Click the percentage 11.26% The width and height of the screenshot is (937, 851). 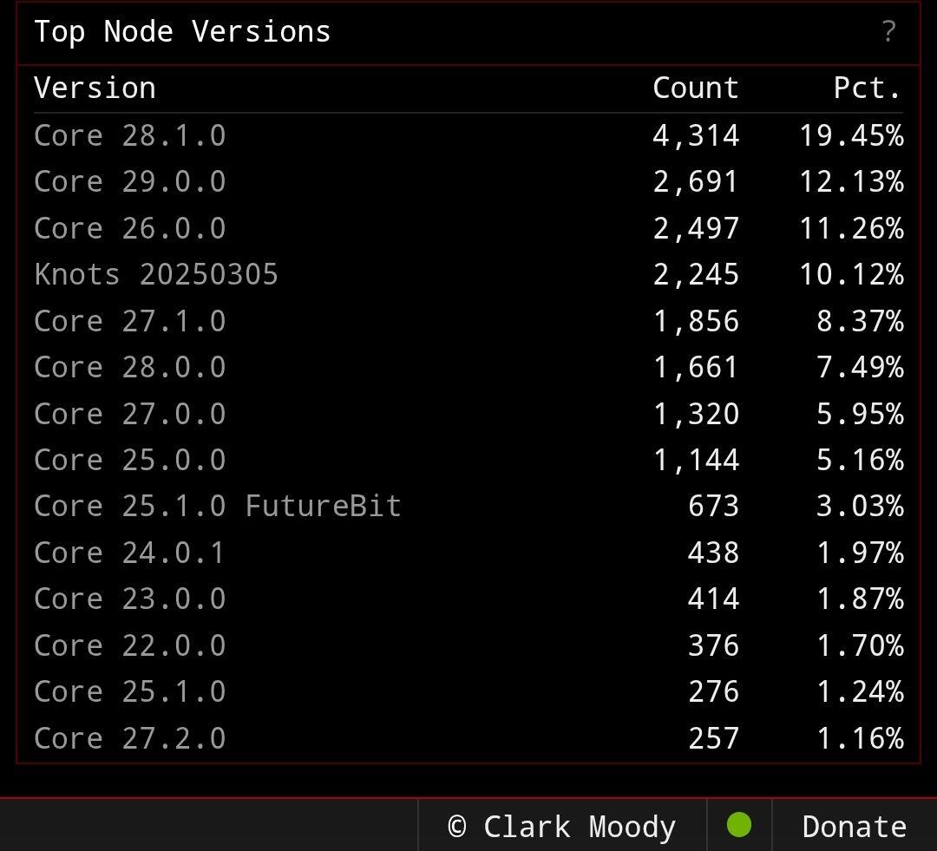[852, 228]
